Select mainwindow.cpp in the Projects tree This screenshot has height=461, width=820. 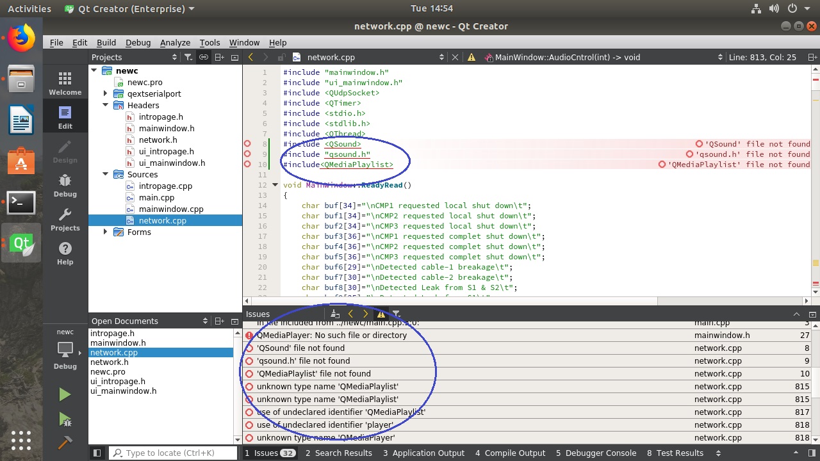click(x=171, y=209)
